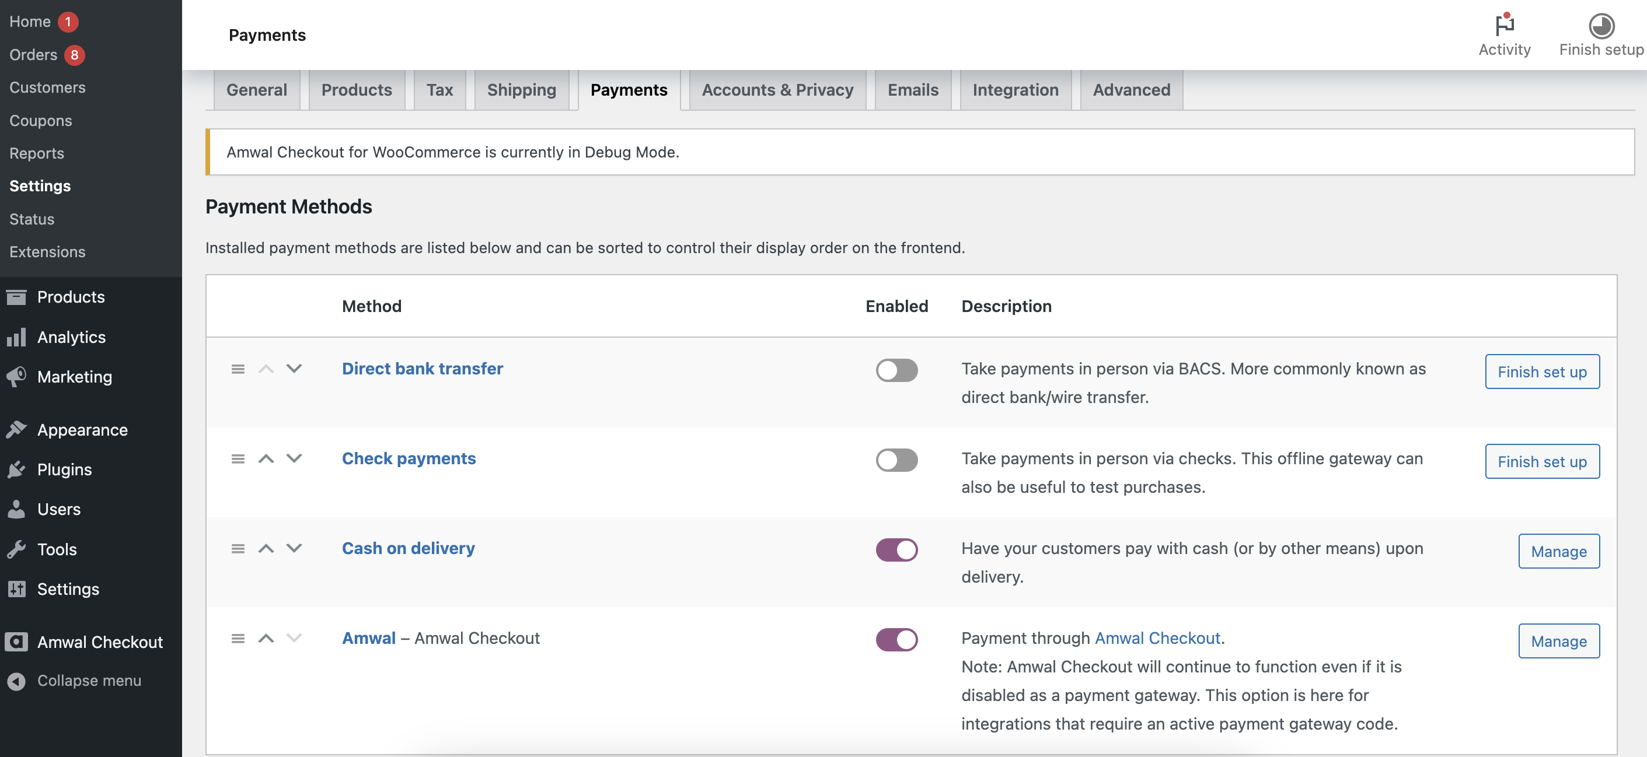This screenshot has height=757, width=1647.
Task: Click the Collapse menu arrow icon
Action: point(16,681)
